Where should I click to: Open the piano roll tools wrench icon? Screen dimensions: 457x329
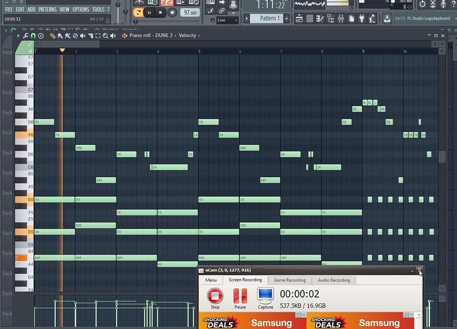coord(26,36)
